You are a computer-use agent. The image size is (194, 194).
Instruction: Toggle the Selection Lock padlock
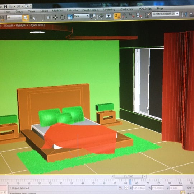click(x=120, y=188)
